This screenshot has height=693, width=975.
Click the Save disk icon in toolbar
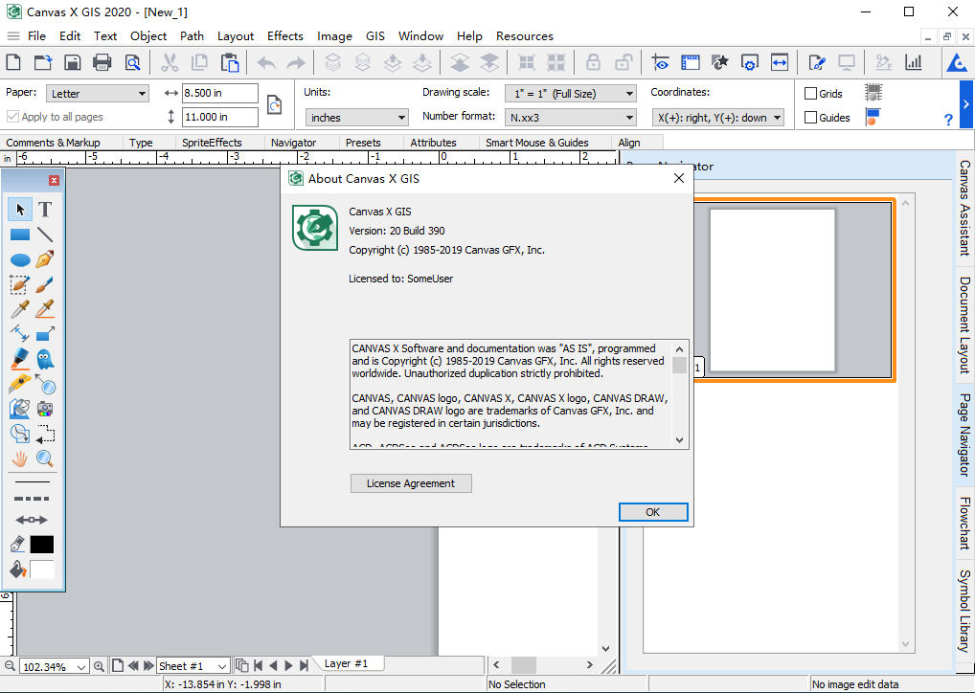[73, 63]
